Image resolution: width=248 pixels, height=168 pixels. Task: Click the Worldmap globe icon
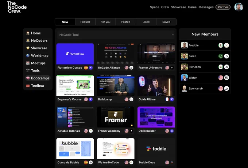[28, 56]
